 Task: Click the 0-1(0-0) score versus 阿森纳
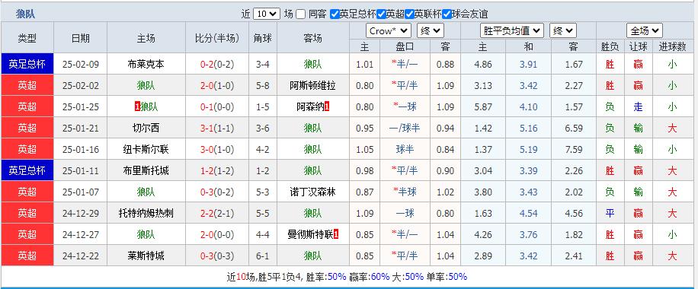point(217,106)
